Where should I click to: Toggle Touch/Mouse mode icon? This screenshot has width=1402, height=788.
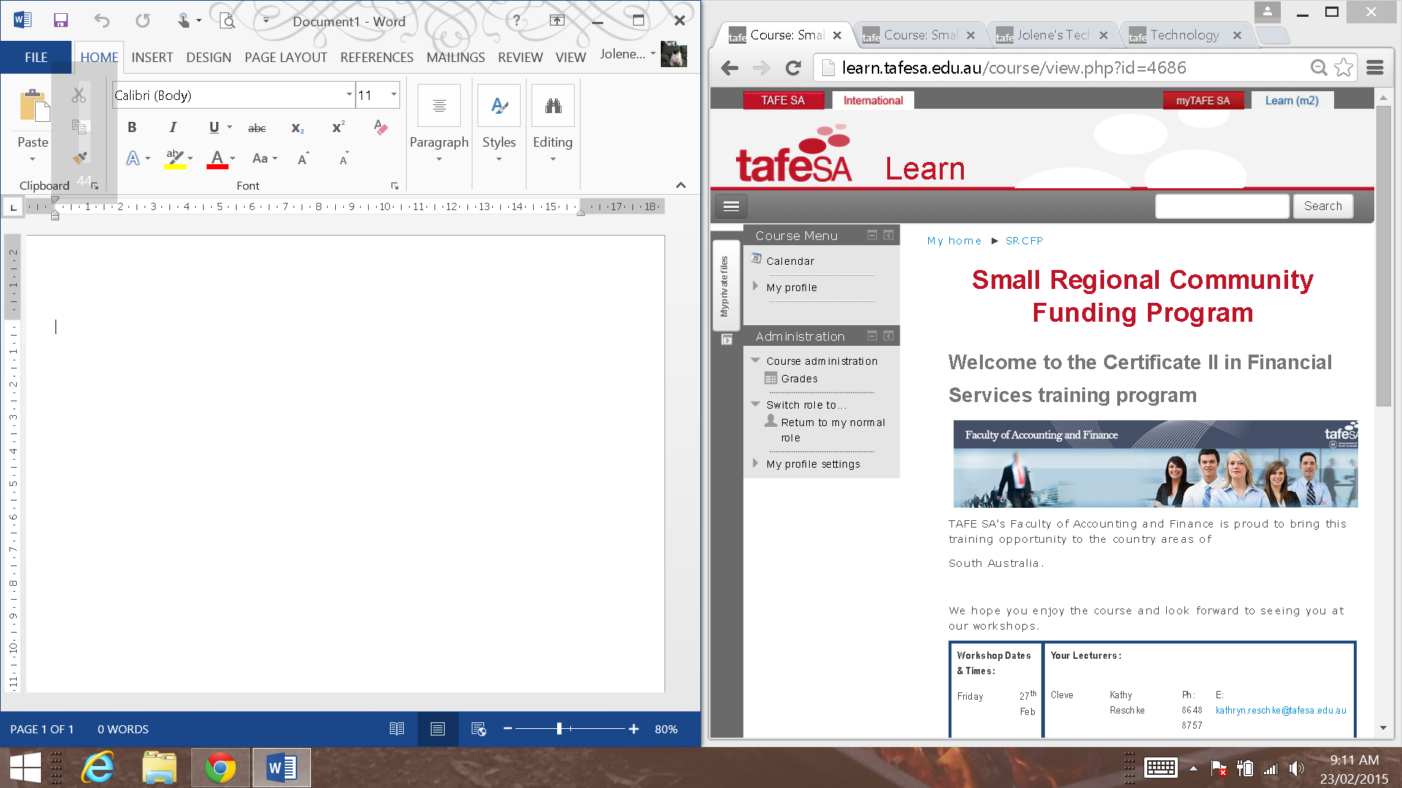[183, 20]
